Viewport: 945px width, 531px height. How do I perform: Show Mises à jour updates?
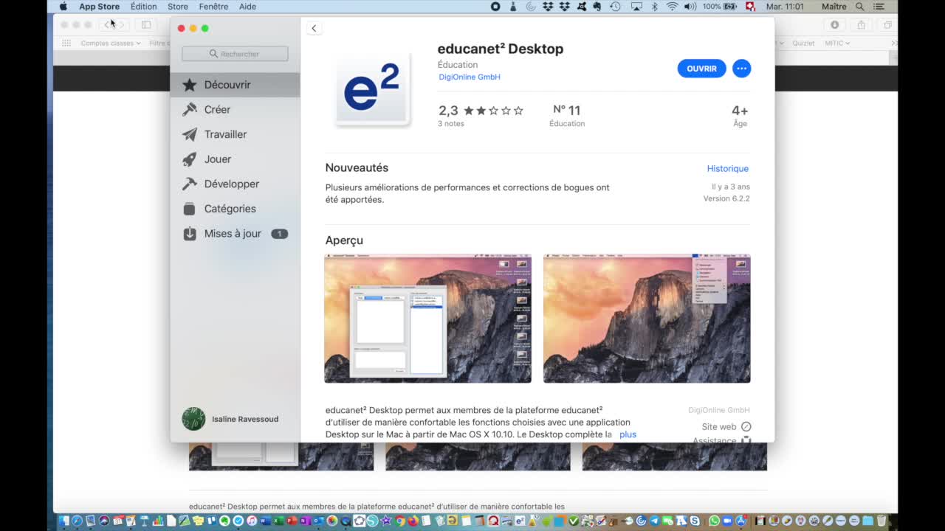[x=232, y=234]
